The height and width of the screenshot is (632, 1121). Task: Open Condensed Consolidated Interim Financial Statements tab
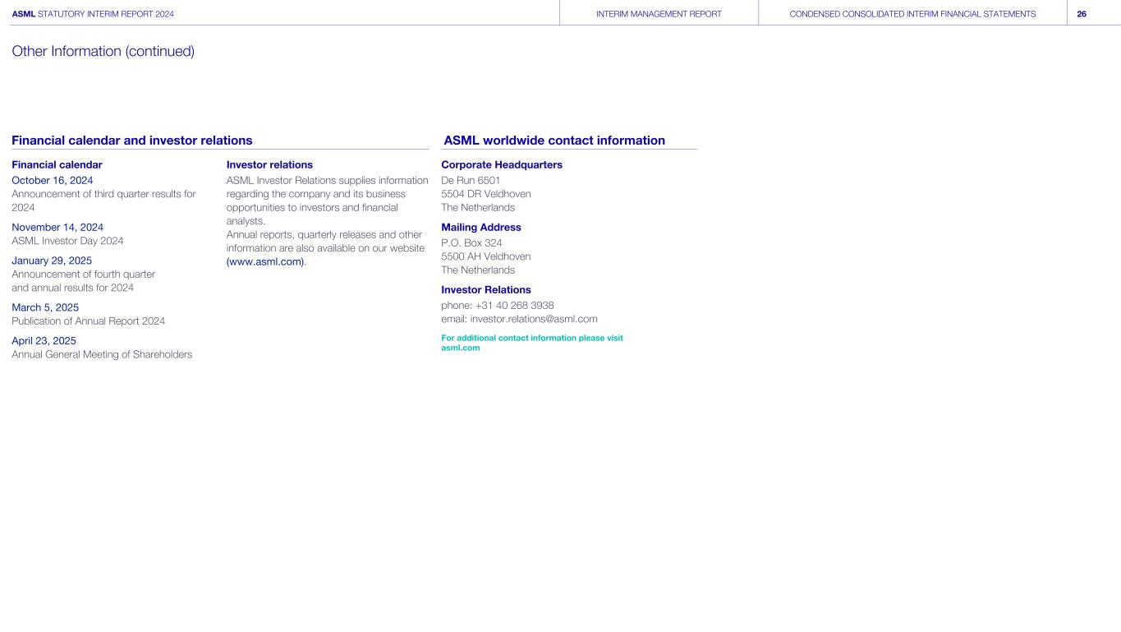click(x=912, y=14)
